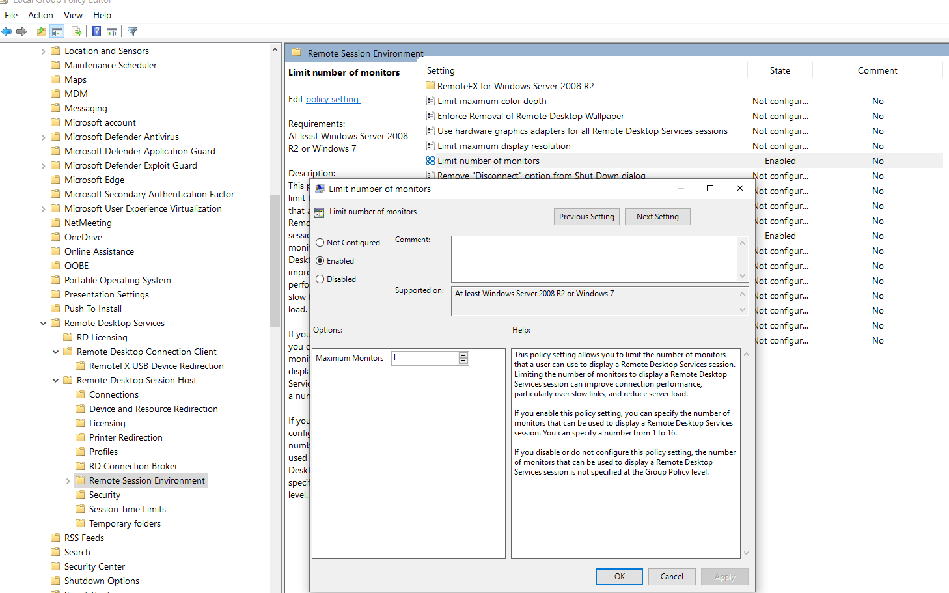This screenshot has height=593, width=949.
Task: Open the Export List icon
Action: coord(76,31)
